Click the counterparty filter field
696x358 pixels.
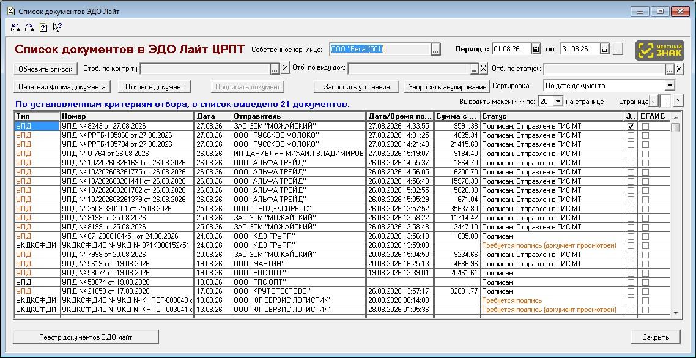pos(205,69)
